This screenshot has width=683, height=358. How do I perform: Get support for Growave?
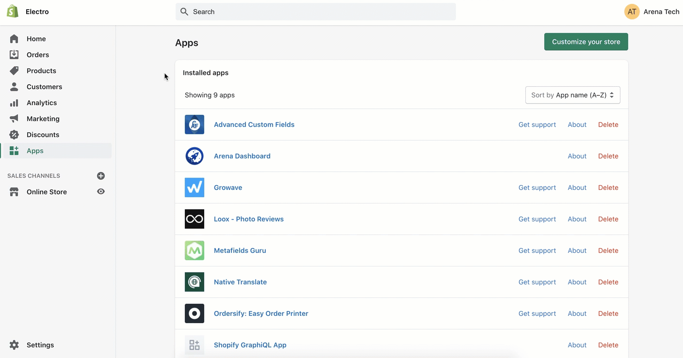(537, 187)
